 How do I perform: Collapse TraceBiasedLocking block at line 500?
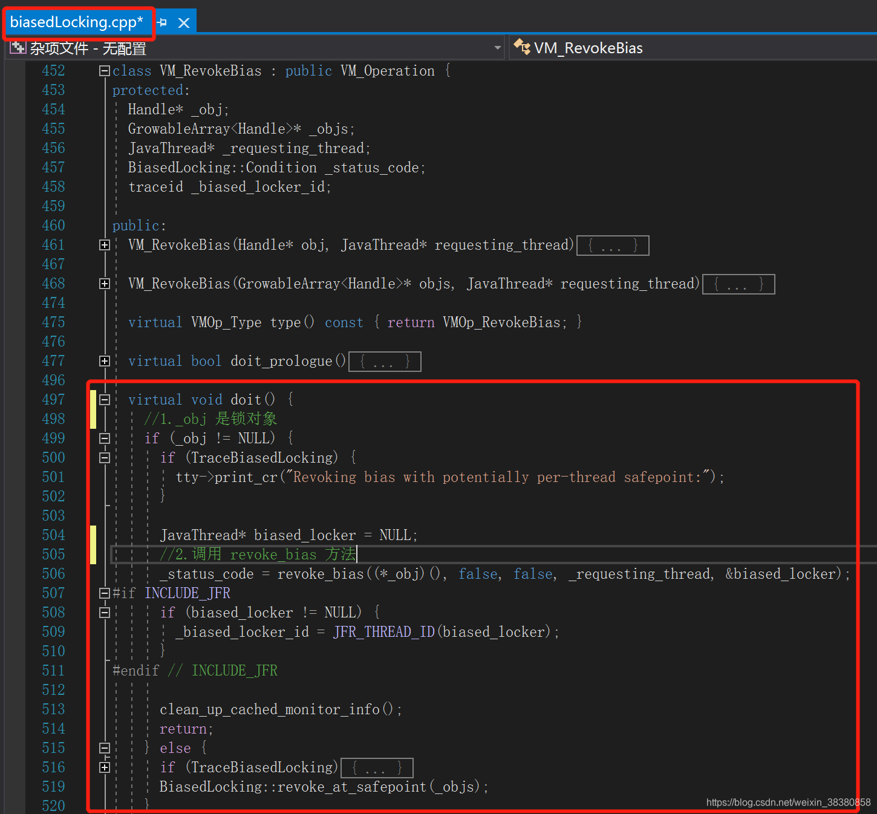tap(105, 458)
